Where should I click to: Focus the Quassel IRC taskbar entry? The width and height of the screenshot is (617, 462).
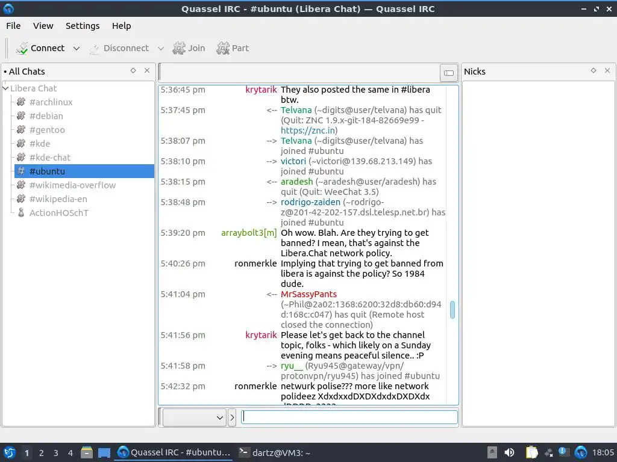[174, 452]
